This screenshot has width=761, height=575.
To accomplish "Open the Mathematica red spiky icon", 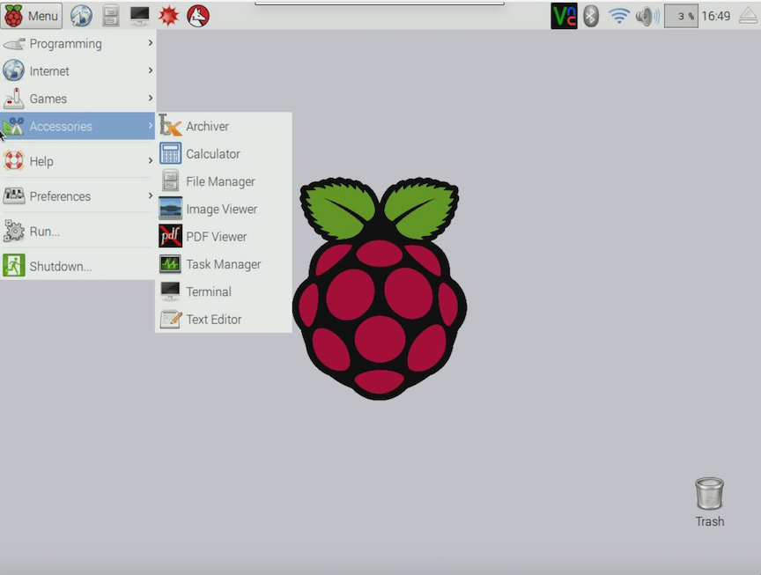I will pos(168,16).
